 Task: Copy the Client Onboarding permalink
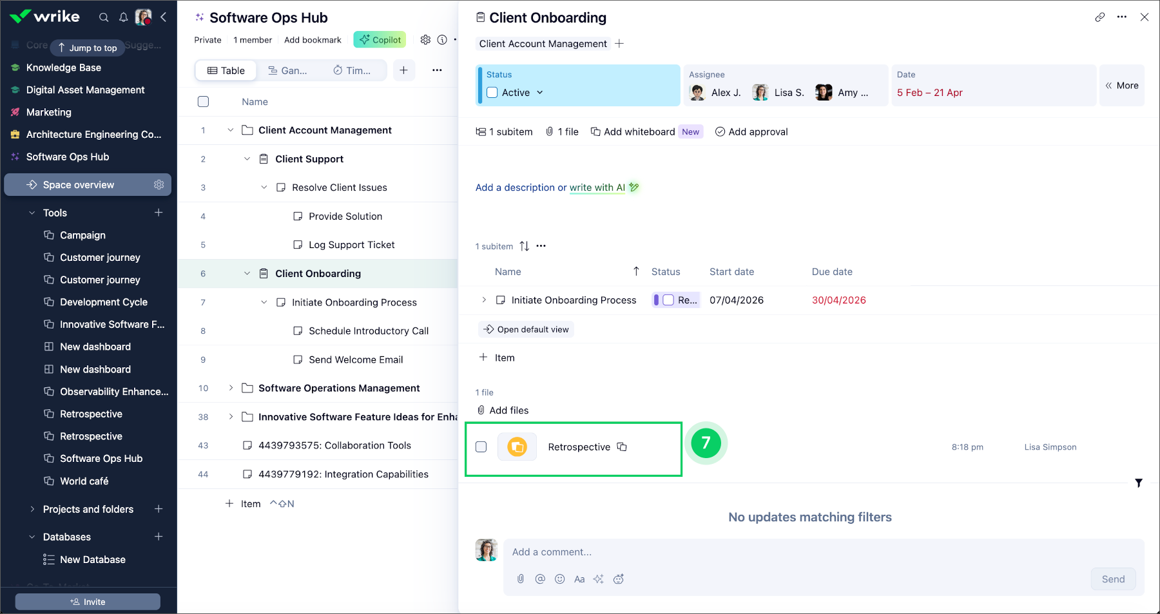[1100, 17]
